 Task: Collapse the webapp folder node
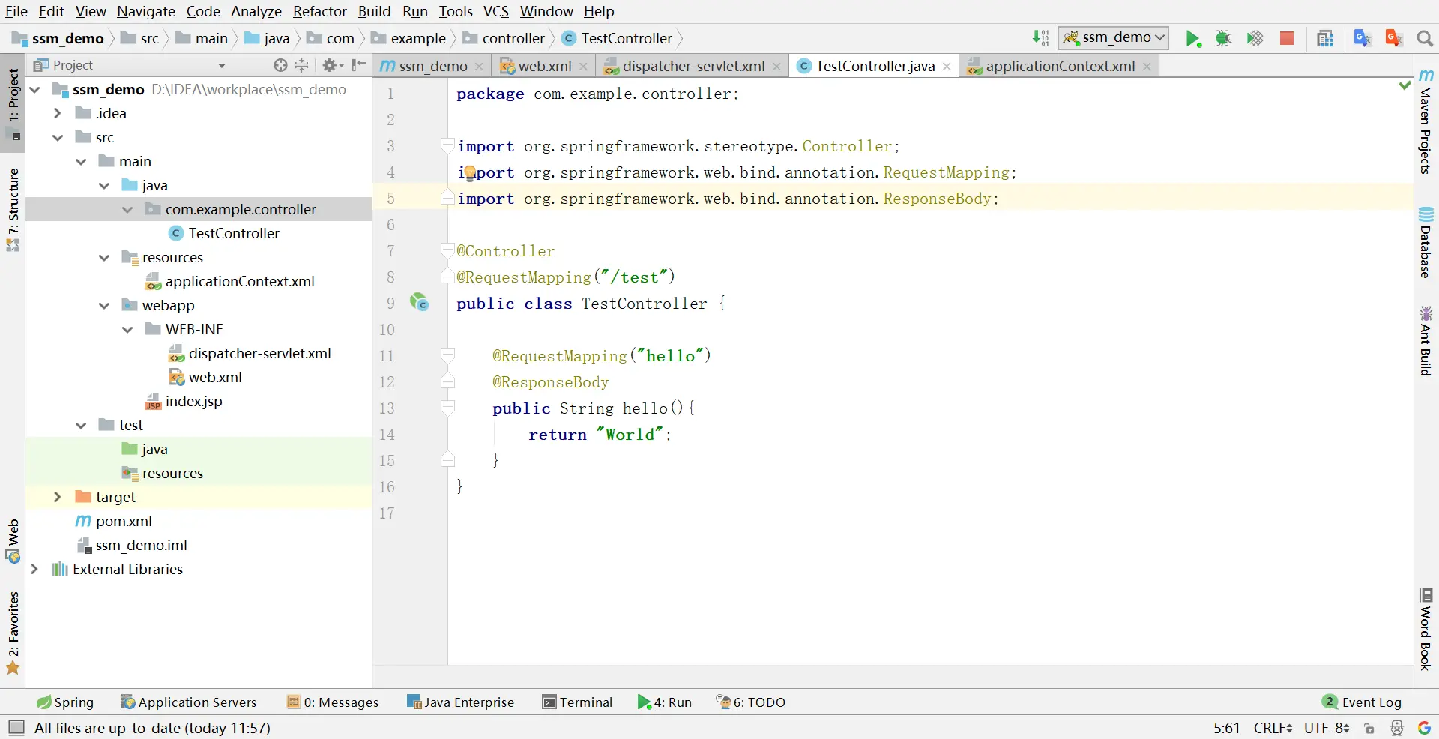[x=104, y=305]
